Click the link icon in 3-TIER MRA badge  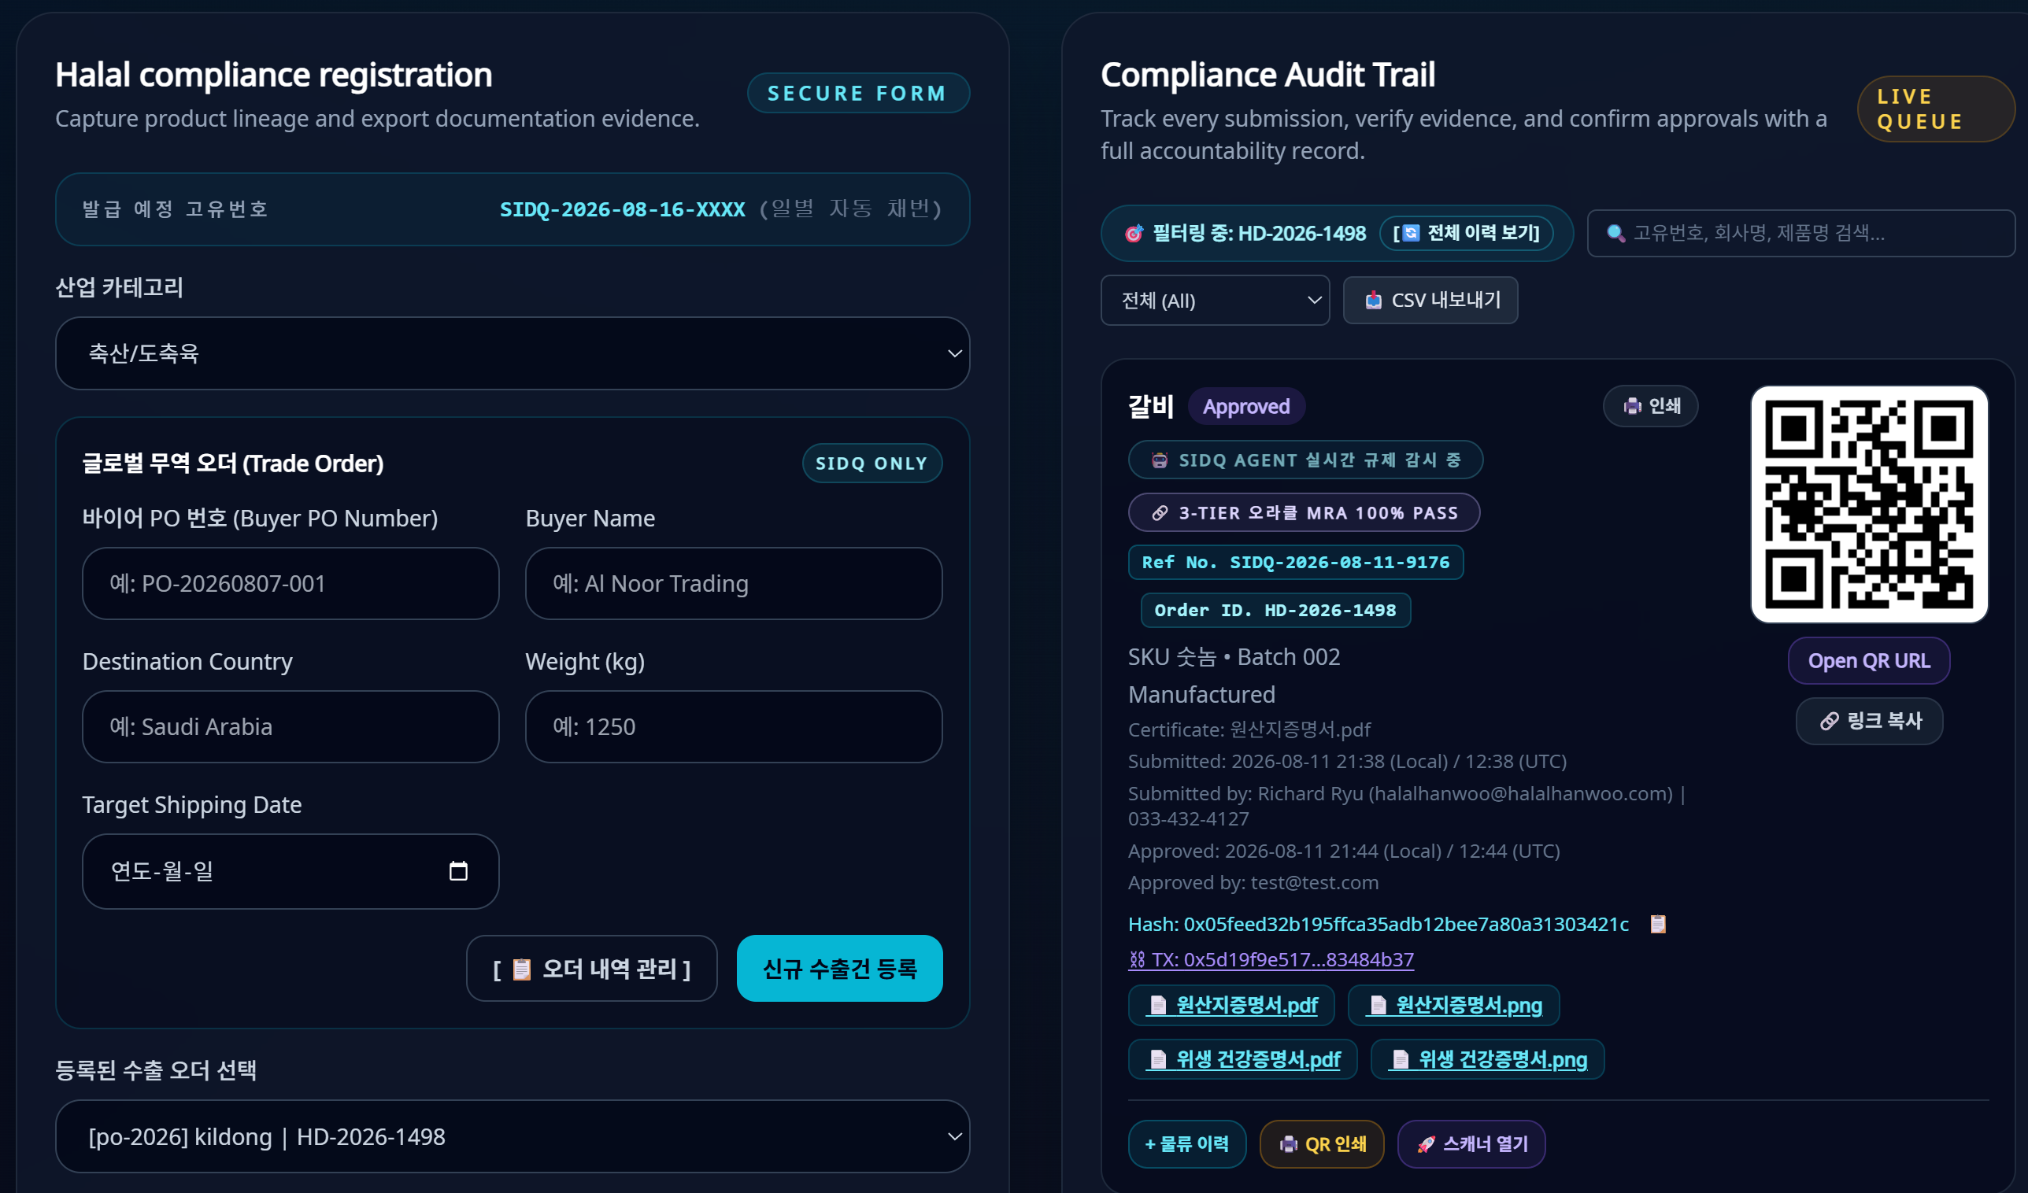1160,512
